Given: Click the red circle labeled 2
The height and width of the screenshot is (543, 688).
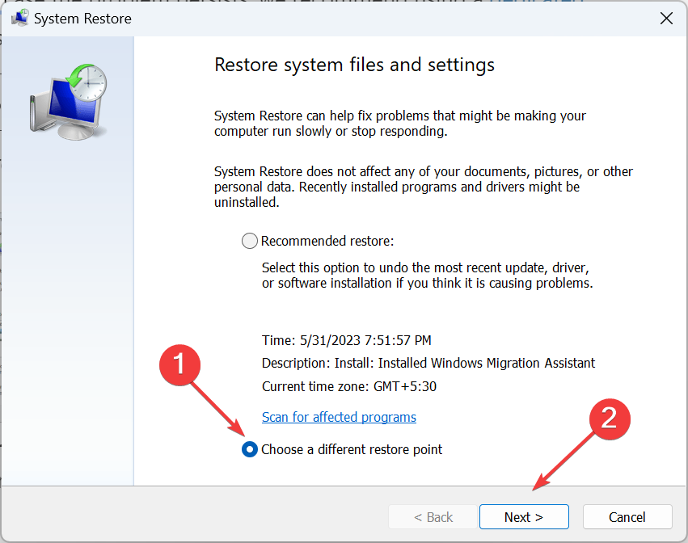Looking at the screenshot, I should pos(612,419).
